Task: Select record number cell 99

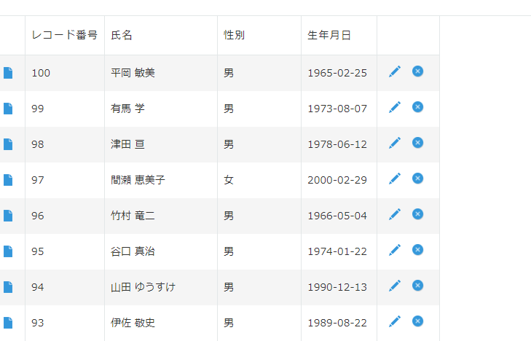Action: tap(65, 109)
